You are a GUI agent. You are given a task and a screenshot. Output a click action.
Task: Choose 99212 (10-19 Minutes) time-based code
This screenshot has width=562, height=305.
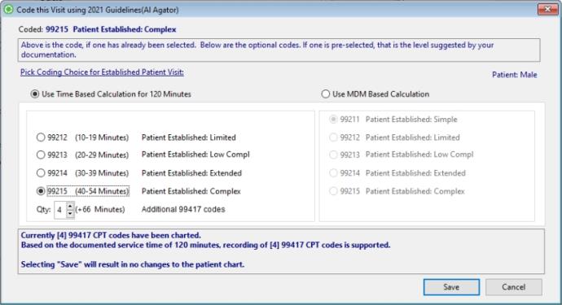pyautogui.click(x=41, y=137)
